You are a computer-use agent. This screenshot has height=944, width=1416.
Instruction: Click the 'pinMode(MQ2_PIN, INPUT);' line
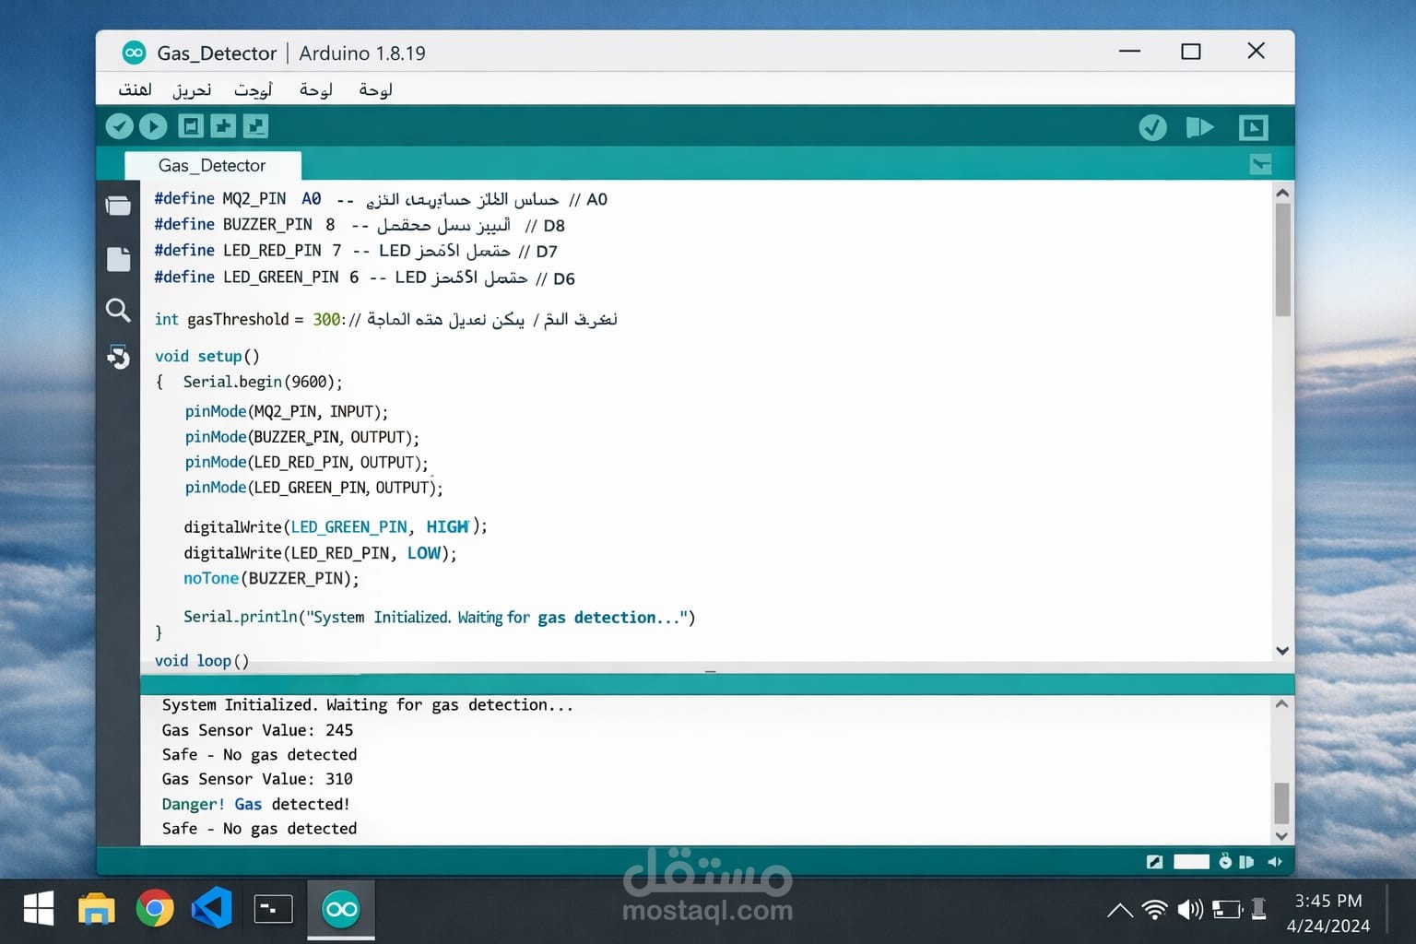coord(286,411)
